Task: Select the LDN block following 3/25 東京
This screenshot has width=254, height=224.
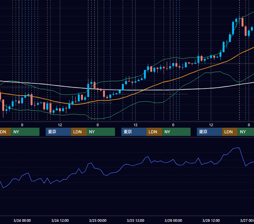Action: coord(154,132)
